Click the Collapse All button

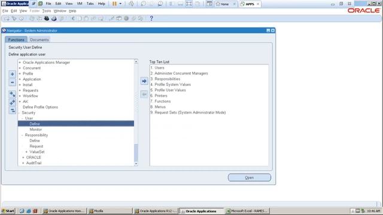click(12, 110)
